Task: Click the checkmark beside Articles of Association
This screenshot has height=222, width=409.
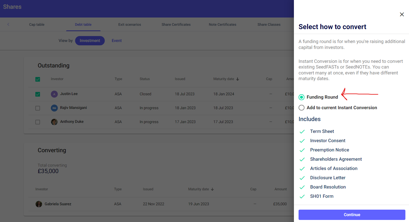Action: tap(302, 169)
